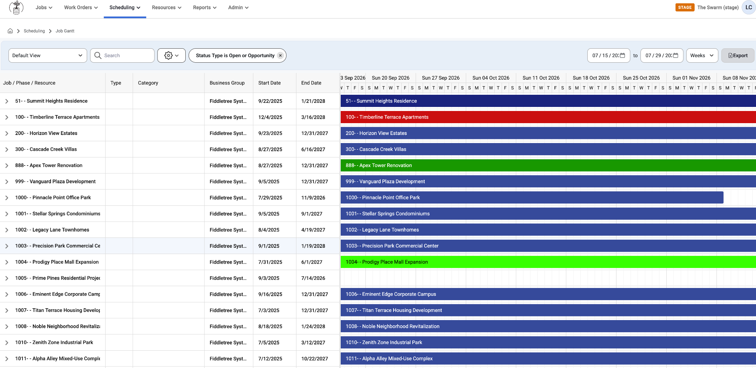The width and height of the screenshot is (756, 368).
Task: Expand 888 Apex Tower Renovation row
Action: pyautogui.click(x=7, y=166)
